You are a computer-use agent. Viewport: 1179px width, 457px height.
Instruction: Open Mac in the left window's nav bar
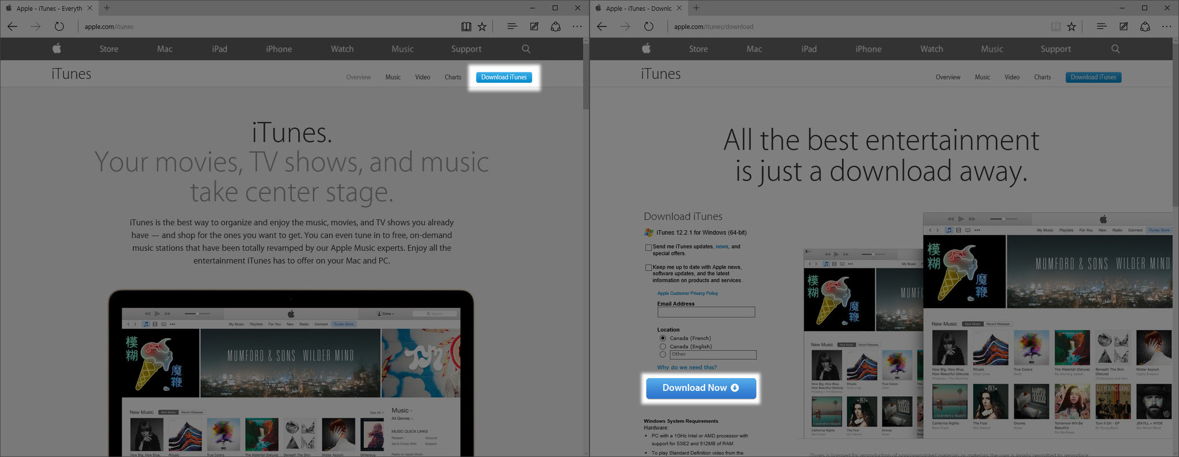click(x=165, y=49)
